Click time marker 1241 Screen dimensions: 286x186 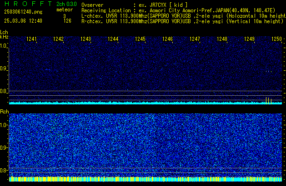pos(31,39)
